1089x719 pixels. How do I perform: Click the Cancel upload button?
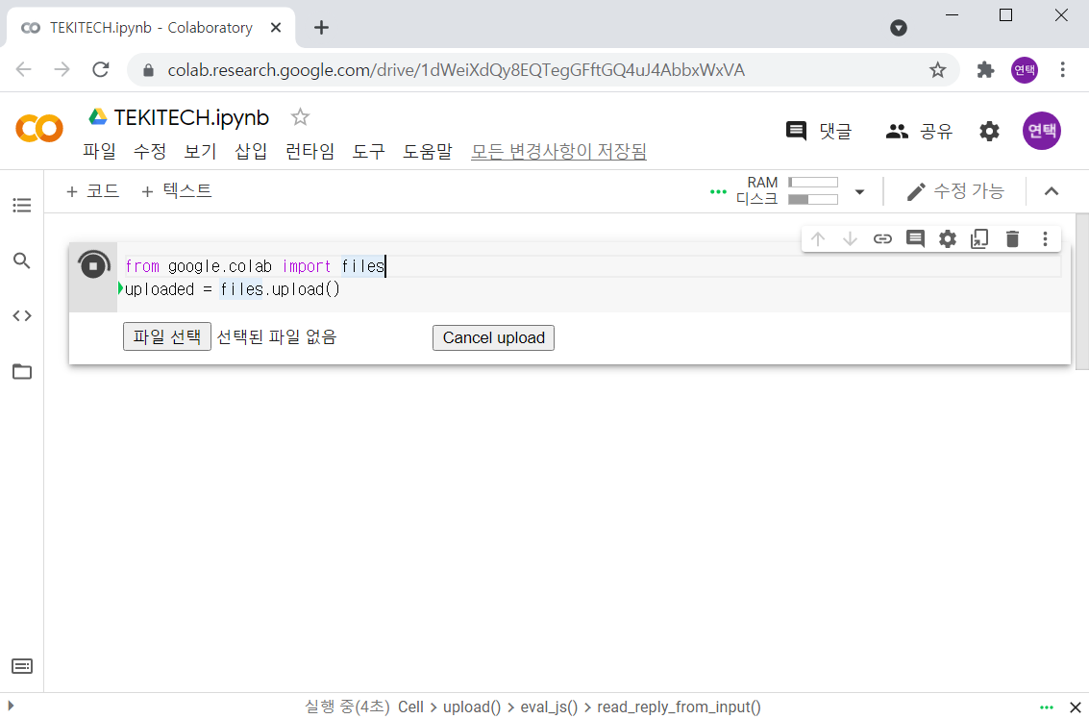click(493, 337)
